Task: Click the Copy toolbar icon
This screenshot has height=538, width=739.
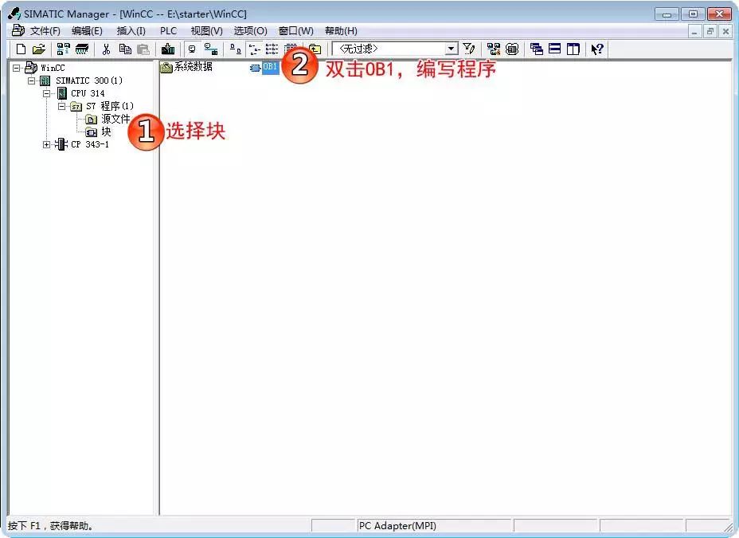Action: pyautogui.click(x=125, y=49)
